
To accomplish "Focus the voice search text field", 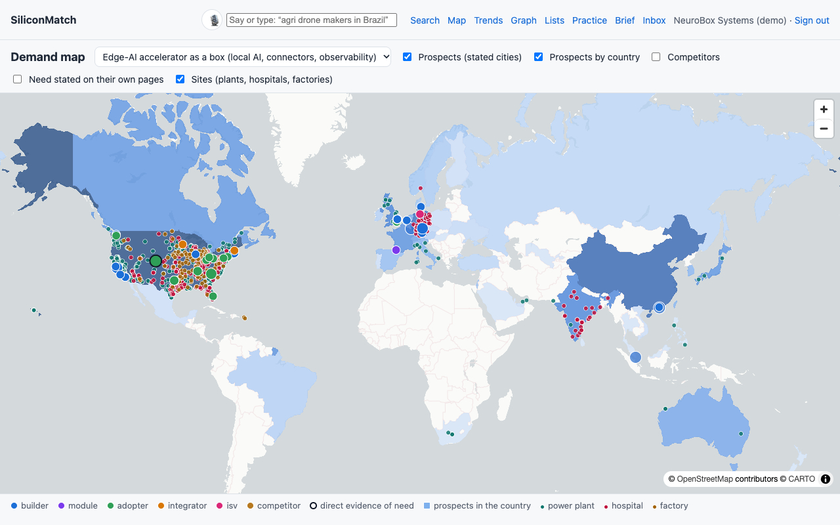I will 312,20.
